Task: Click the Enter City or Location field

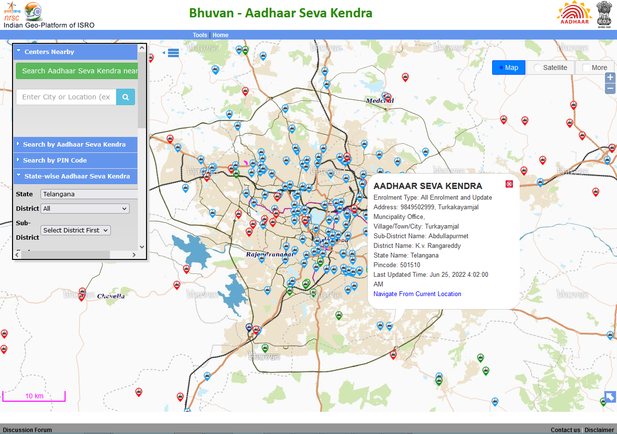Action: (x=67, y=97)
